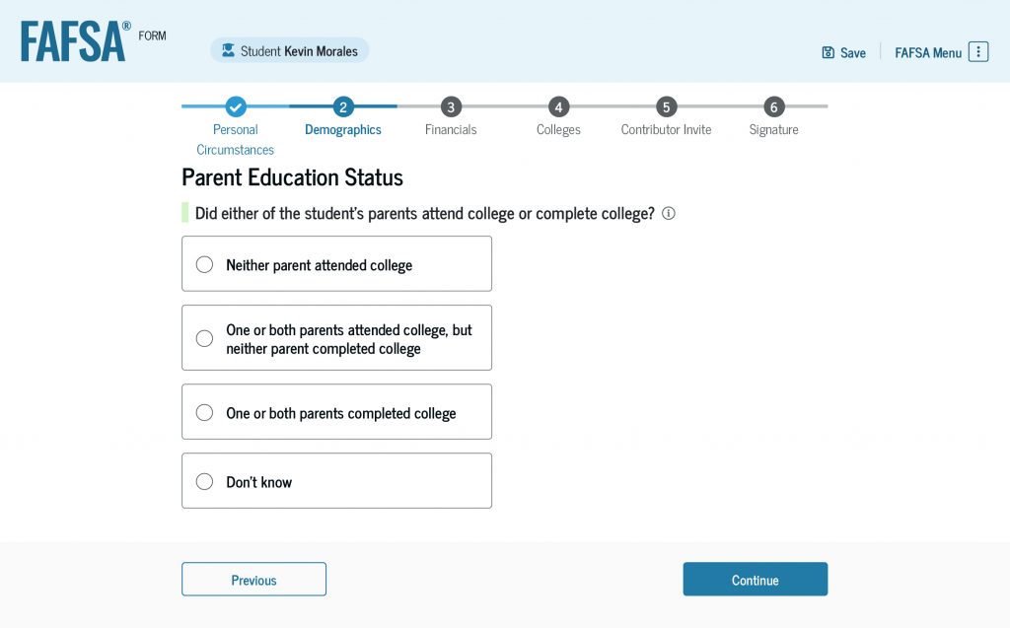1010x628 pixels.
Task: Click the Student Kevin Morales badge
Action: point(289,50)
